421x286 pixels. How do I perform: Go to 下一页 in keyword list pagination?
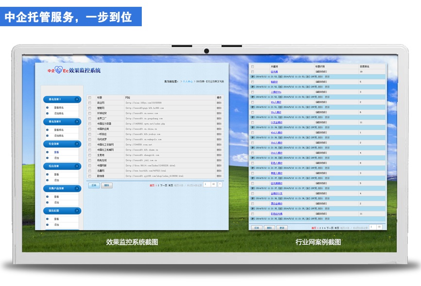(x=330, y=227)
